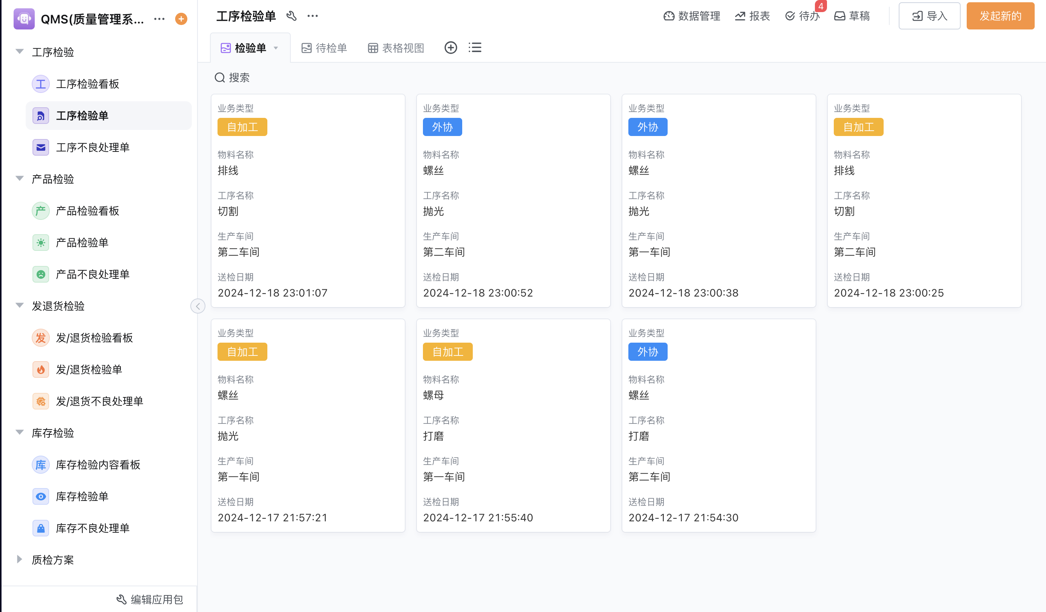Viewport: 1046px width, 612px height.
Task: Click the 搜索 search field
Action: (x=239, y=78)
